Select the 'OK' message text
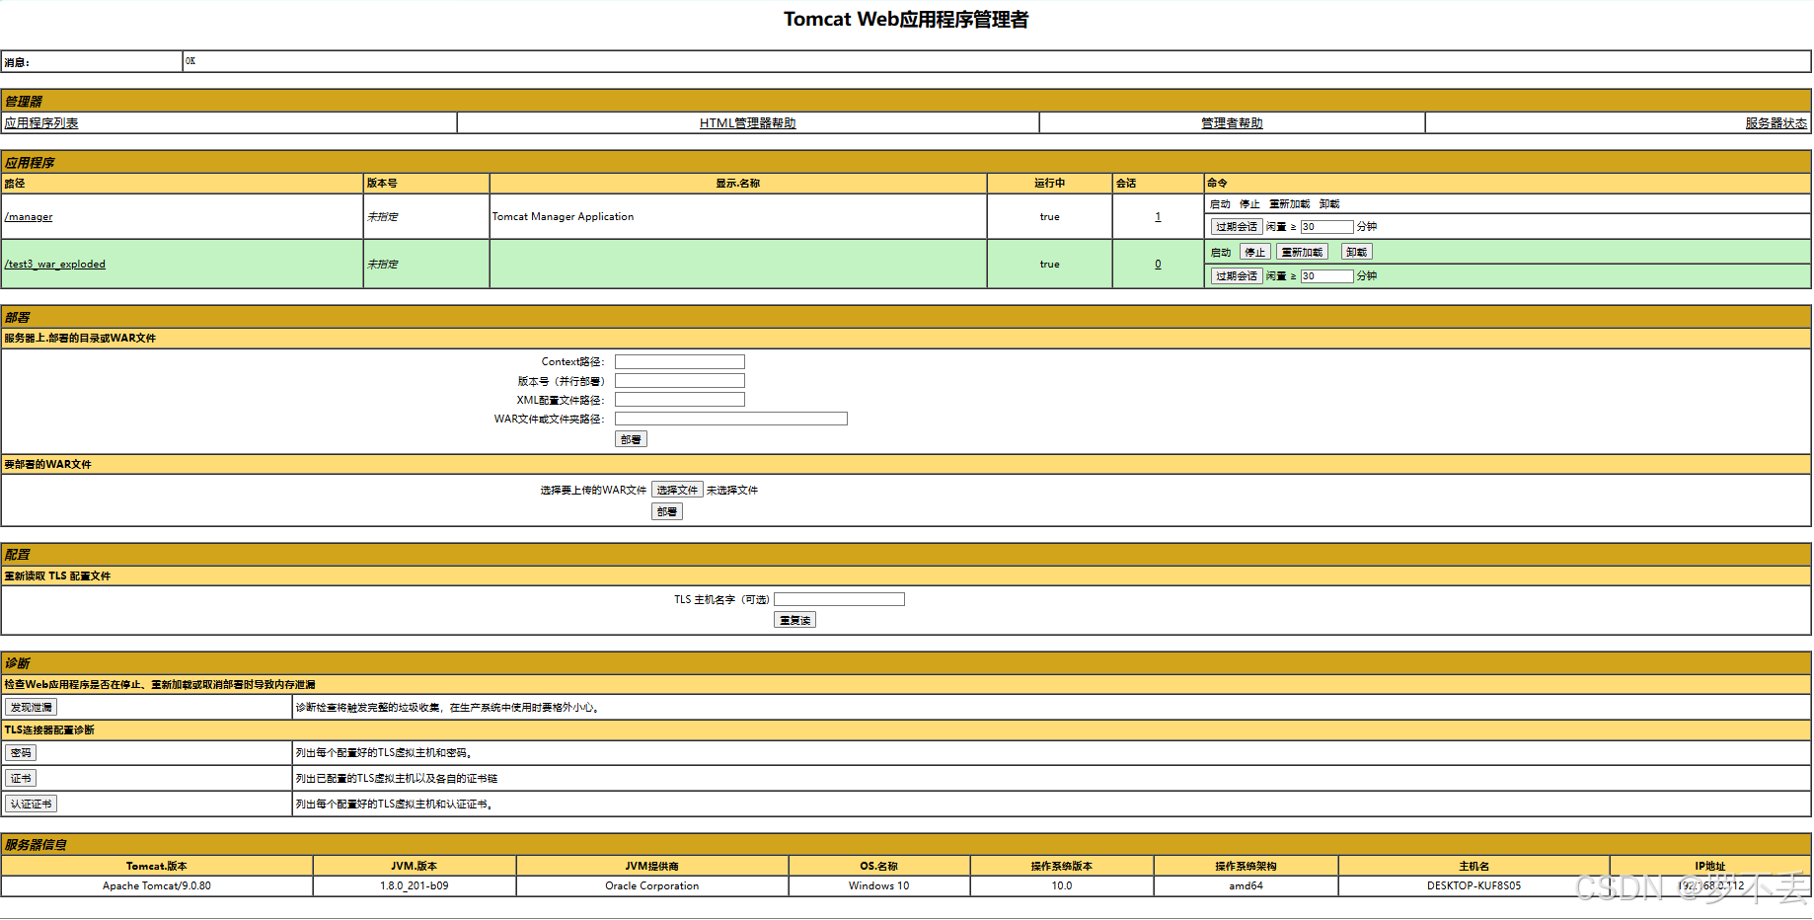1814x920 pixels. (190, 61)
